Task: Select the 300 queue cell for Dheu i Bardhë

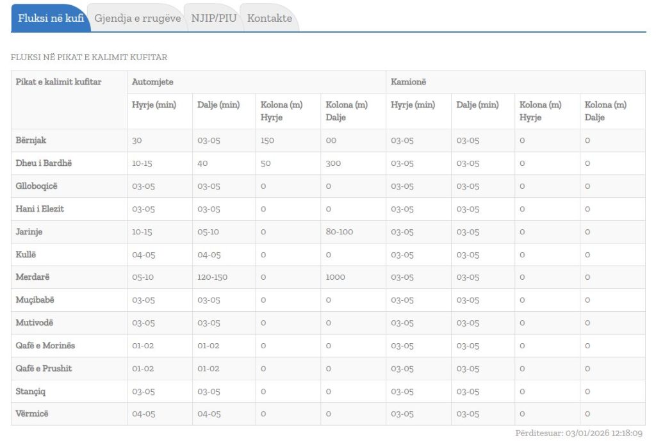Action: coord(333,163)
